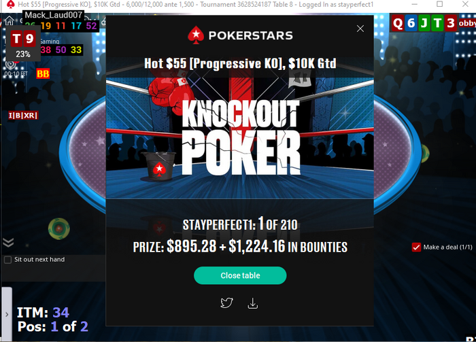
Task: Enable Sit out next hand checkbox
Action: click(8, 260)
